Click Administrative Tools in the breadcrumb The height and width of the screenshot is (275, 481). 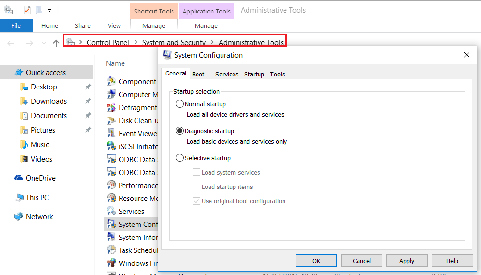click(251, 42)
